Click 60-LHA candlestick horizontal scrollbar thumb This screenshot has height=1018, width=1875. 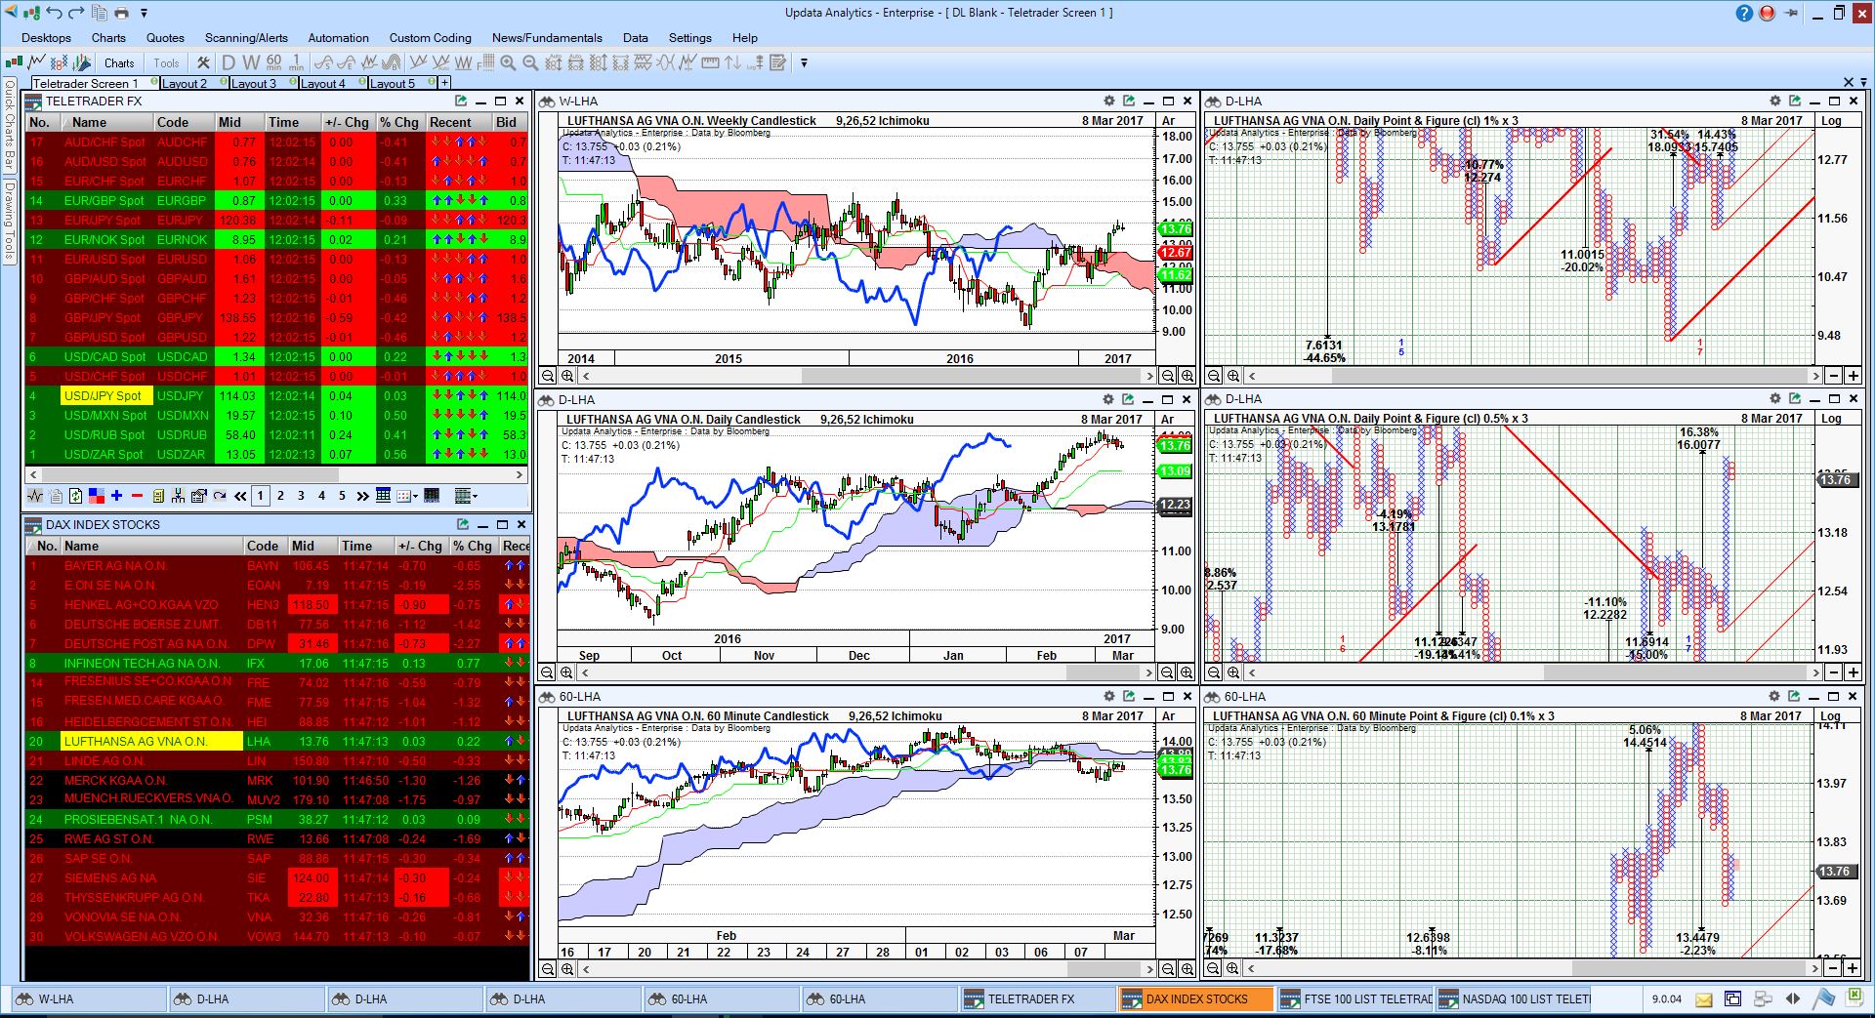click(1102, 969)
